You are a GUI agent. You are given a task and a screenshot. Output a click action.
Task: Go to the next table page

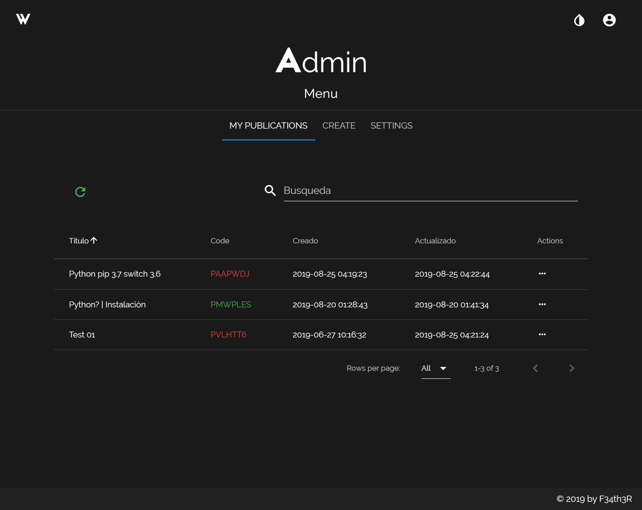click(x=571, y=368)
